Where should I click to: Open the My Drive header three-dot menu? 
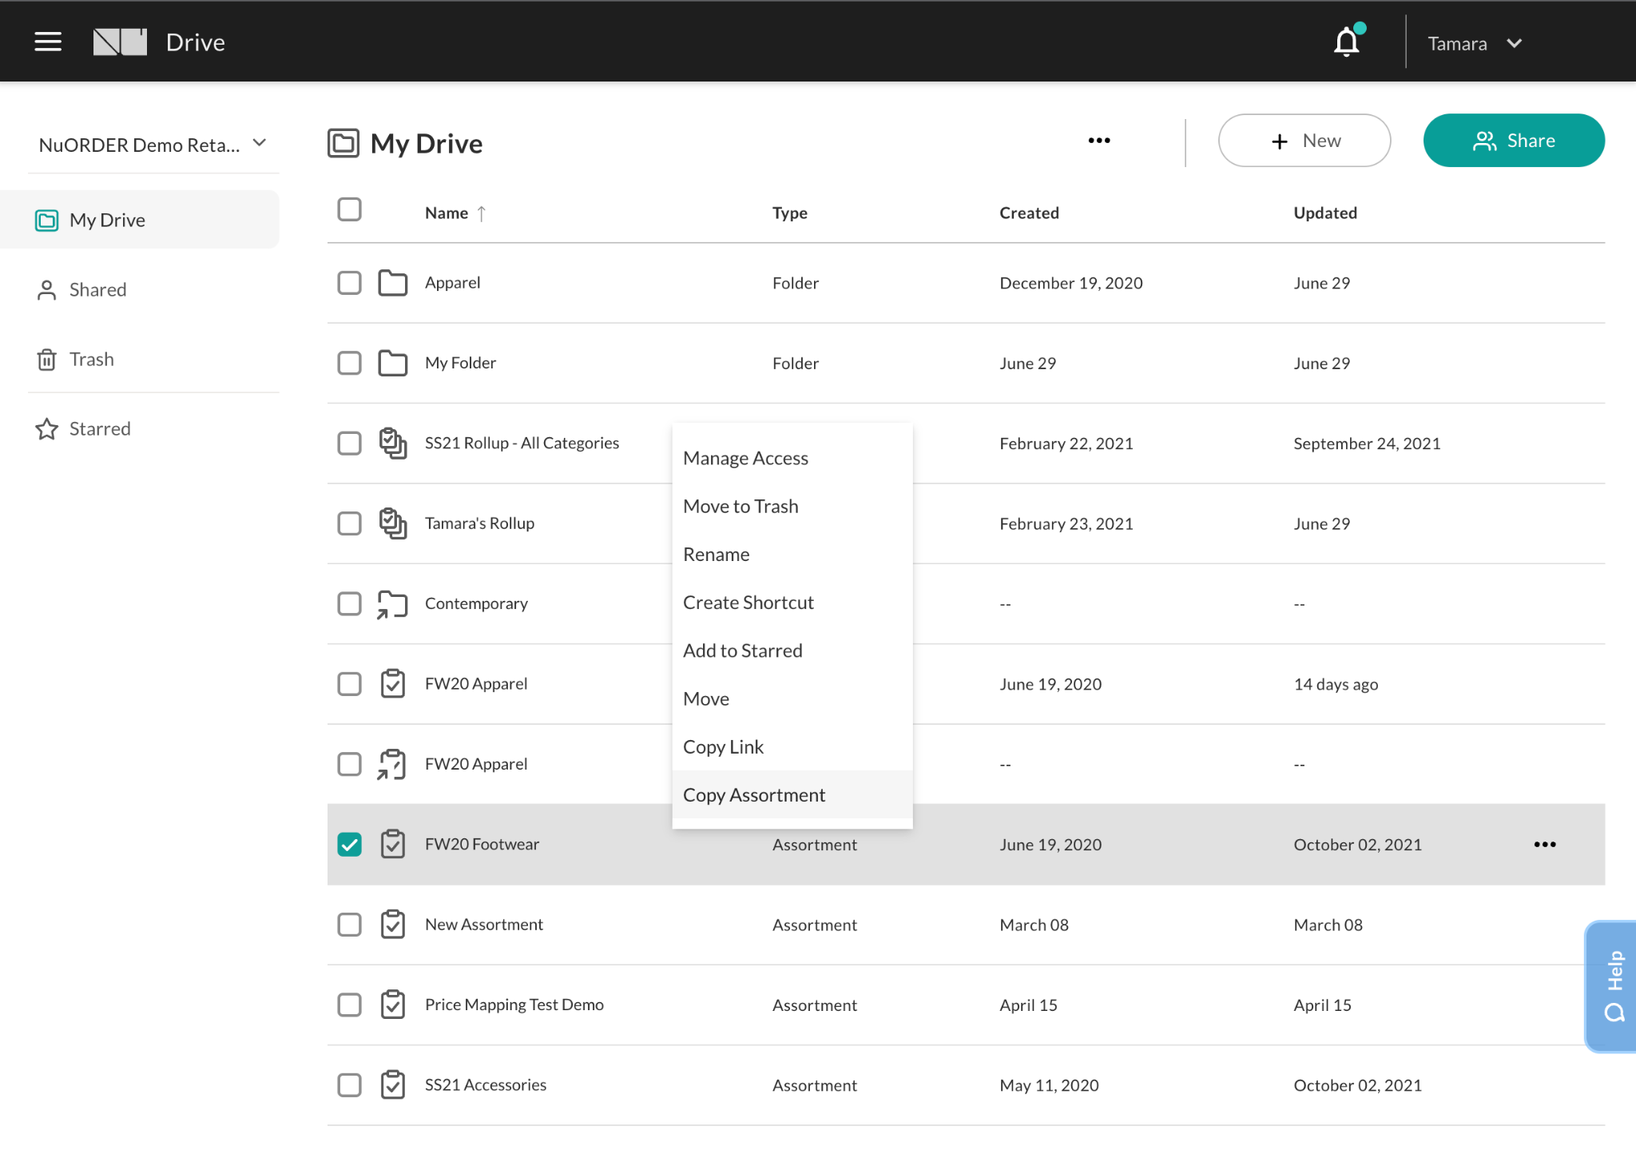(1098, 141)
